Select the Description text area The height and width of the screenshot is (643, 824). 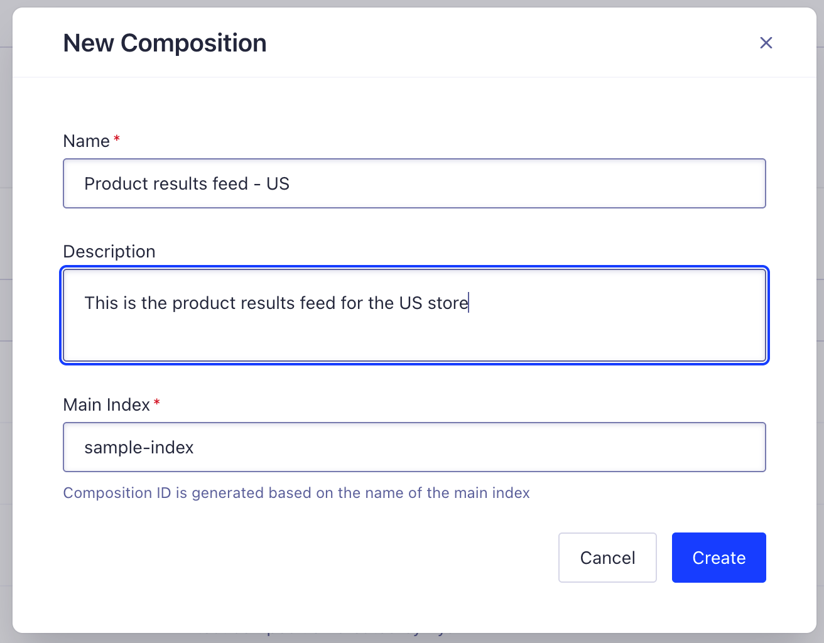click(415, 315)
